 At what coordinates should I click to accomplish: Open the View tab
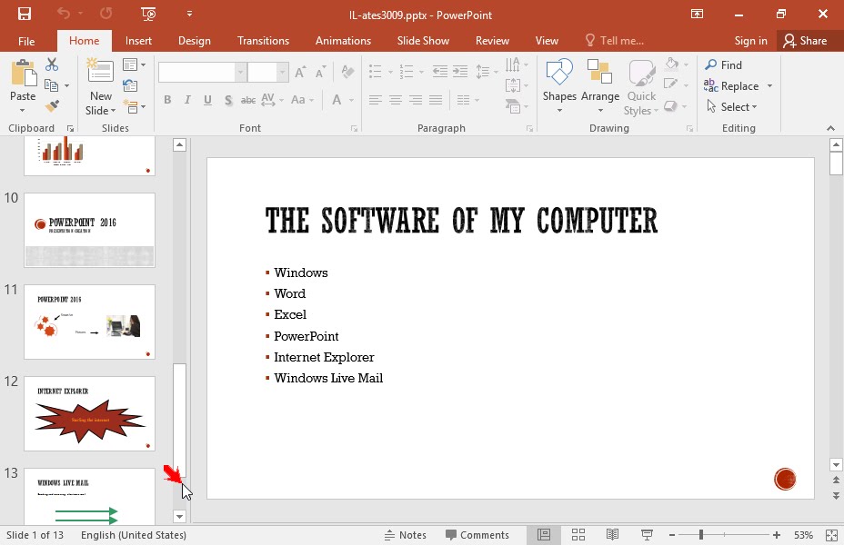pyautogui.click(x=547, y=41)
